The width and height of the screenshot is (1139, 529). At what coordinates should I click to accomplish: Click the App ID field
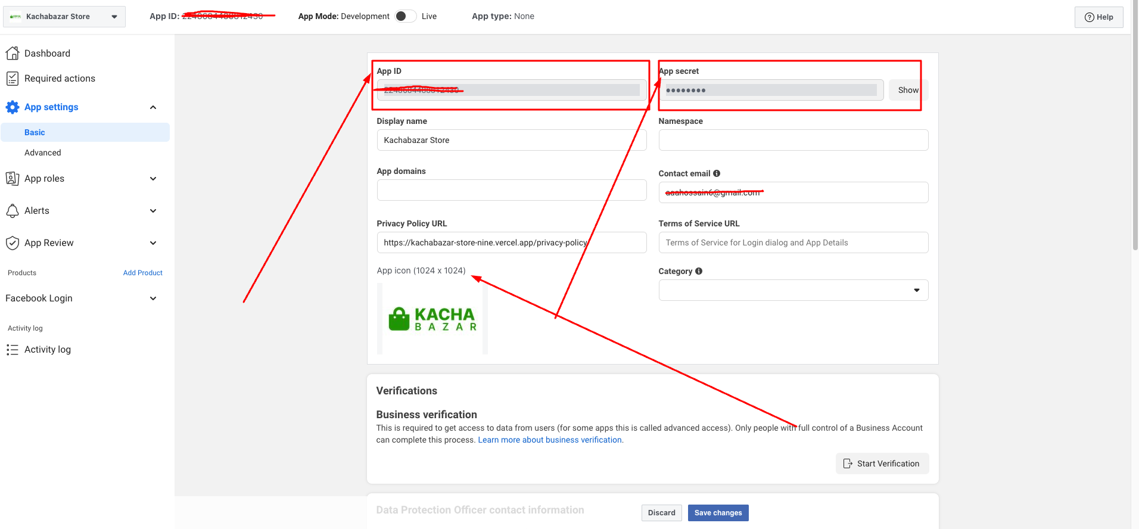click(x=511, y=90)
